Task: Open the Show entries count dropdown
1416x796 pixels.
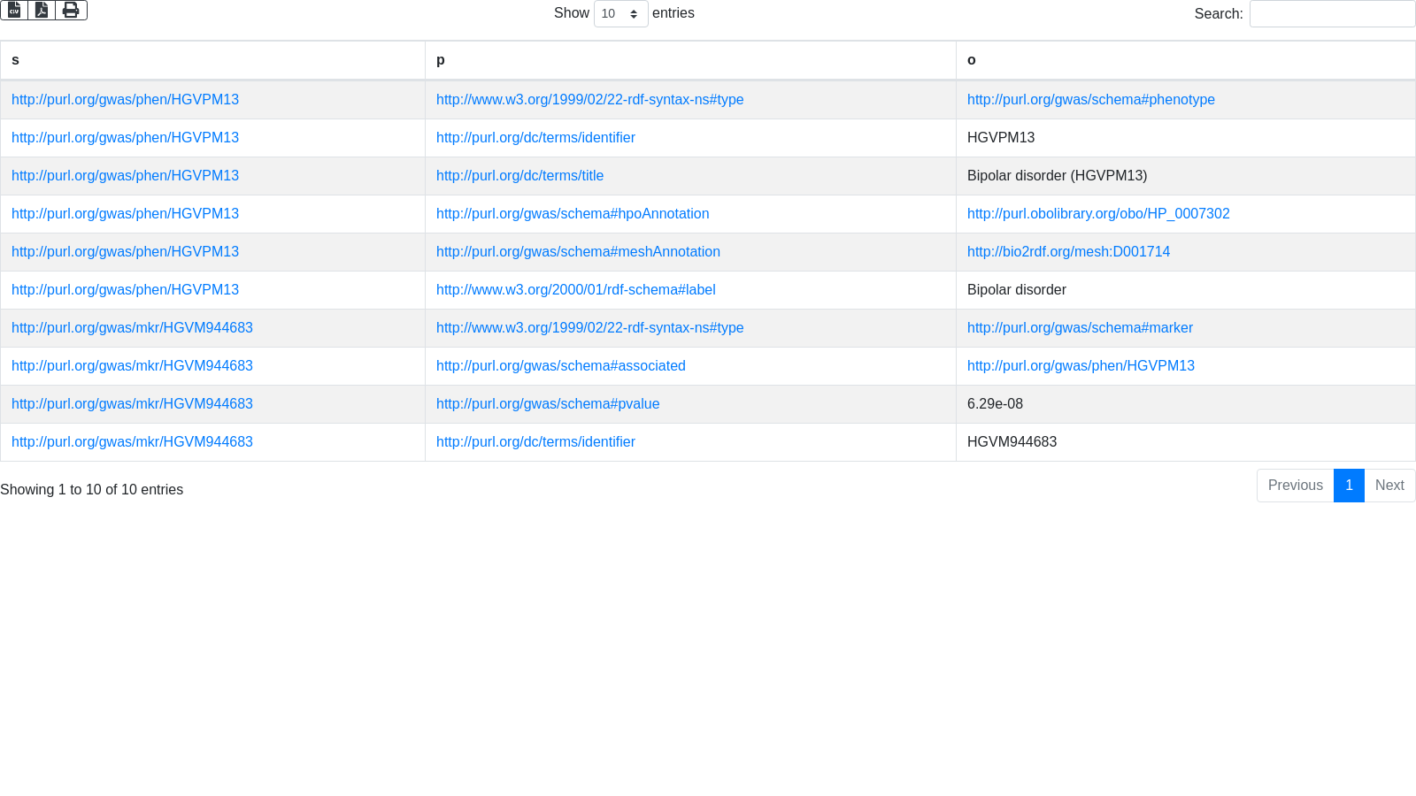Action: 620,14
